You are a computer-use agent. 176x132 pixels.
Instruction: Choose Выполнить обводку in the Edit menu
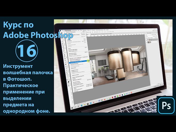point(73,55)
